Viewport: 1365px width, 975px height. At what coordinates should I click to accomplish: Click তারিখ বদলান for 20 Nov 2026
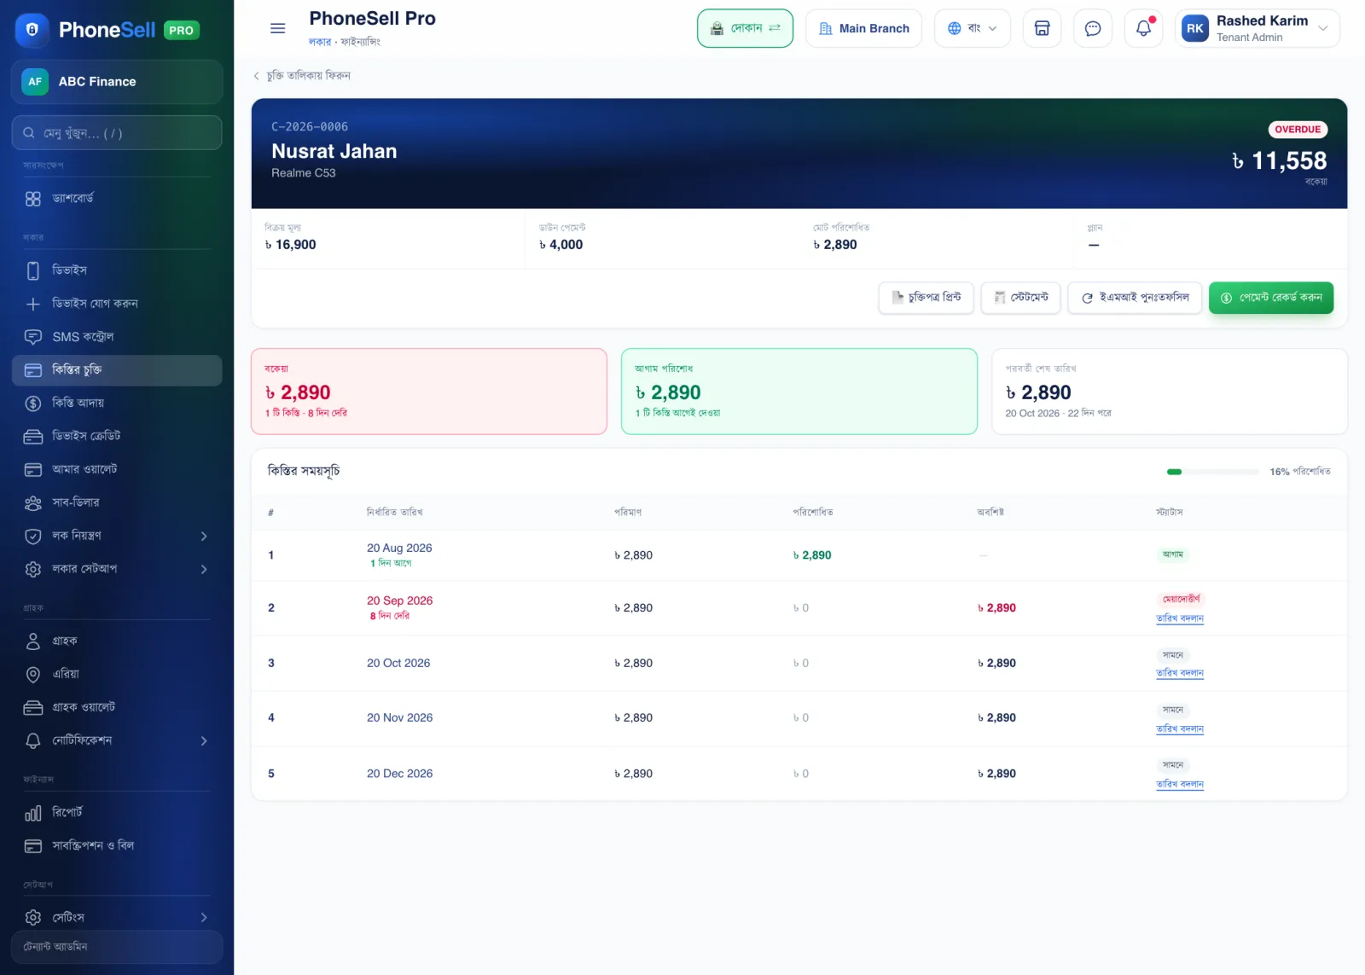tap(1180, 728)
